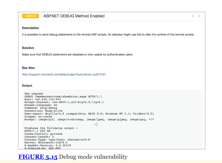The height and width of the screenshot is (163, 222).
Task: Click the Content-Length: 2 line
Action: 39,137
